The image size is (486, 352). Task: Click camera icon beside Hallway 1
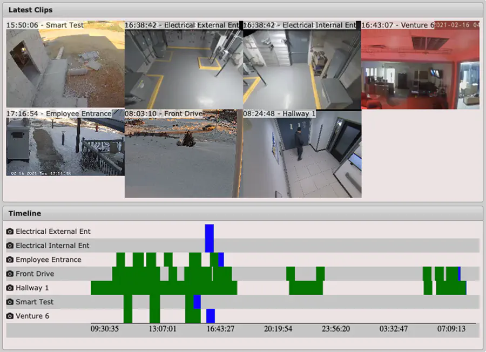click(x=10, y=288)
